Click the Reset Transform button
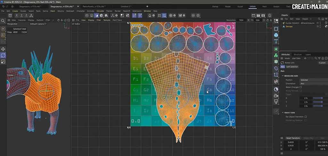The height and width of the screenshot is (156, 328). pos(293,138)
